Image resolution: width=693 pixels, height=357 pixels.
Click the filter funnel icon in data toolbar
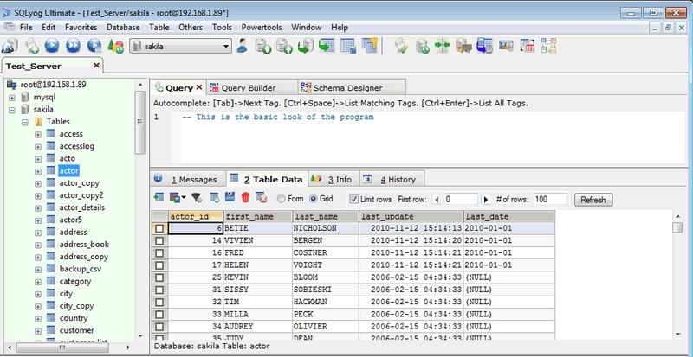197,199
